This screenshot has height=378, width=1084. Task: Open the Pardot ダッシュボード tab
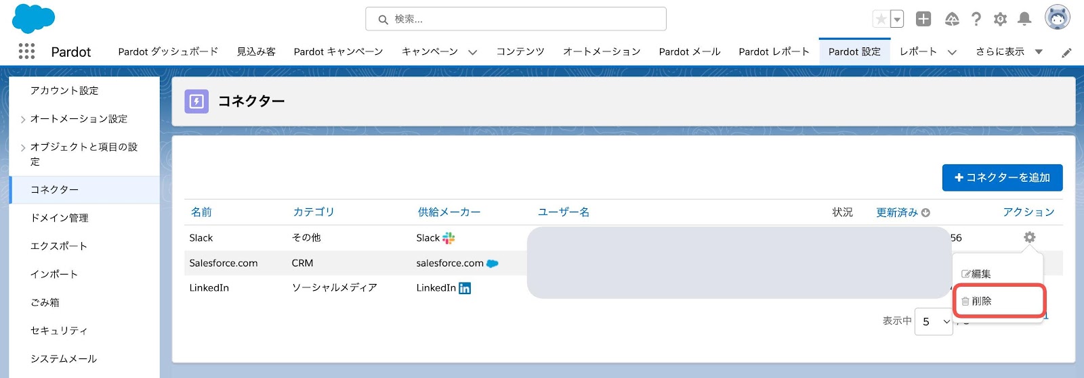coord(168,51)
